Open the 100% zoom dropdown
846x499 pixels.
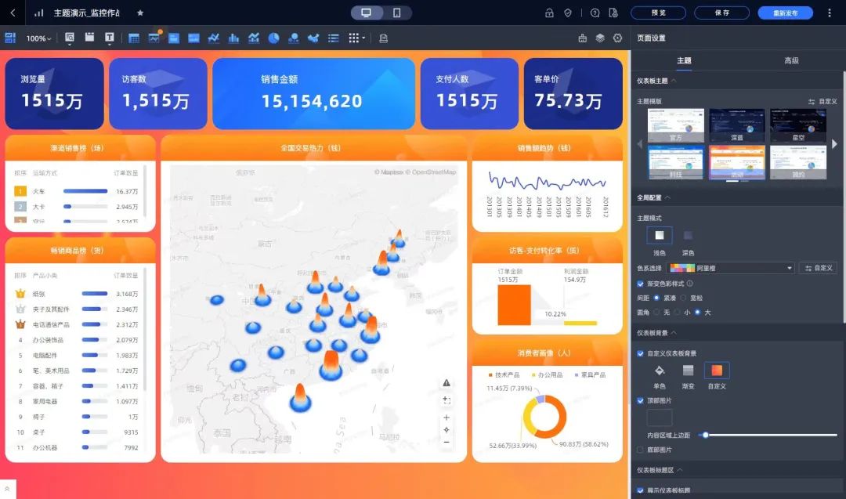tap(39, 38)
